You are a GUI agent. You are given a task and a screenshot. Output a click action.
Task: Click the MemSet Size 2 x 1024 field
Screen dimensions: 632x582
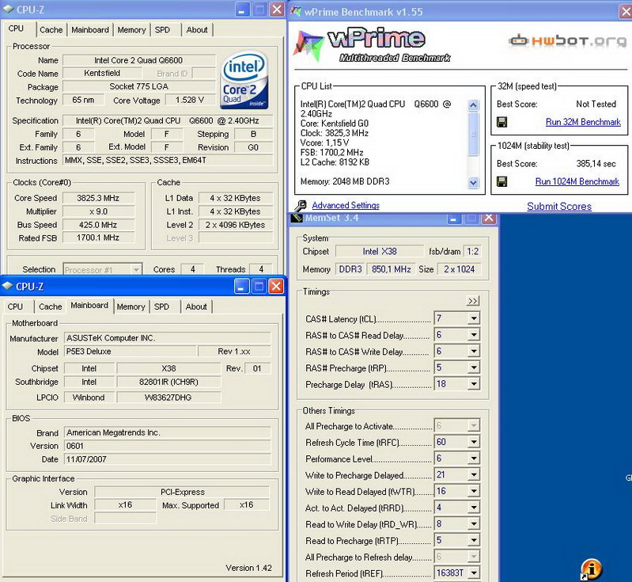[459, 269]
